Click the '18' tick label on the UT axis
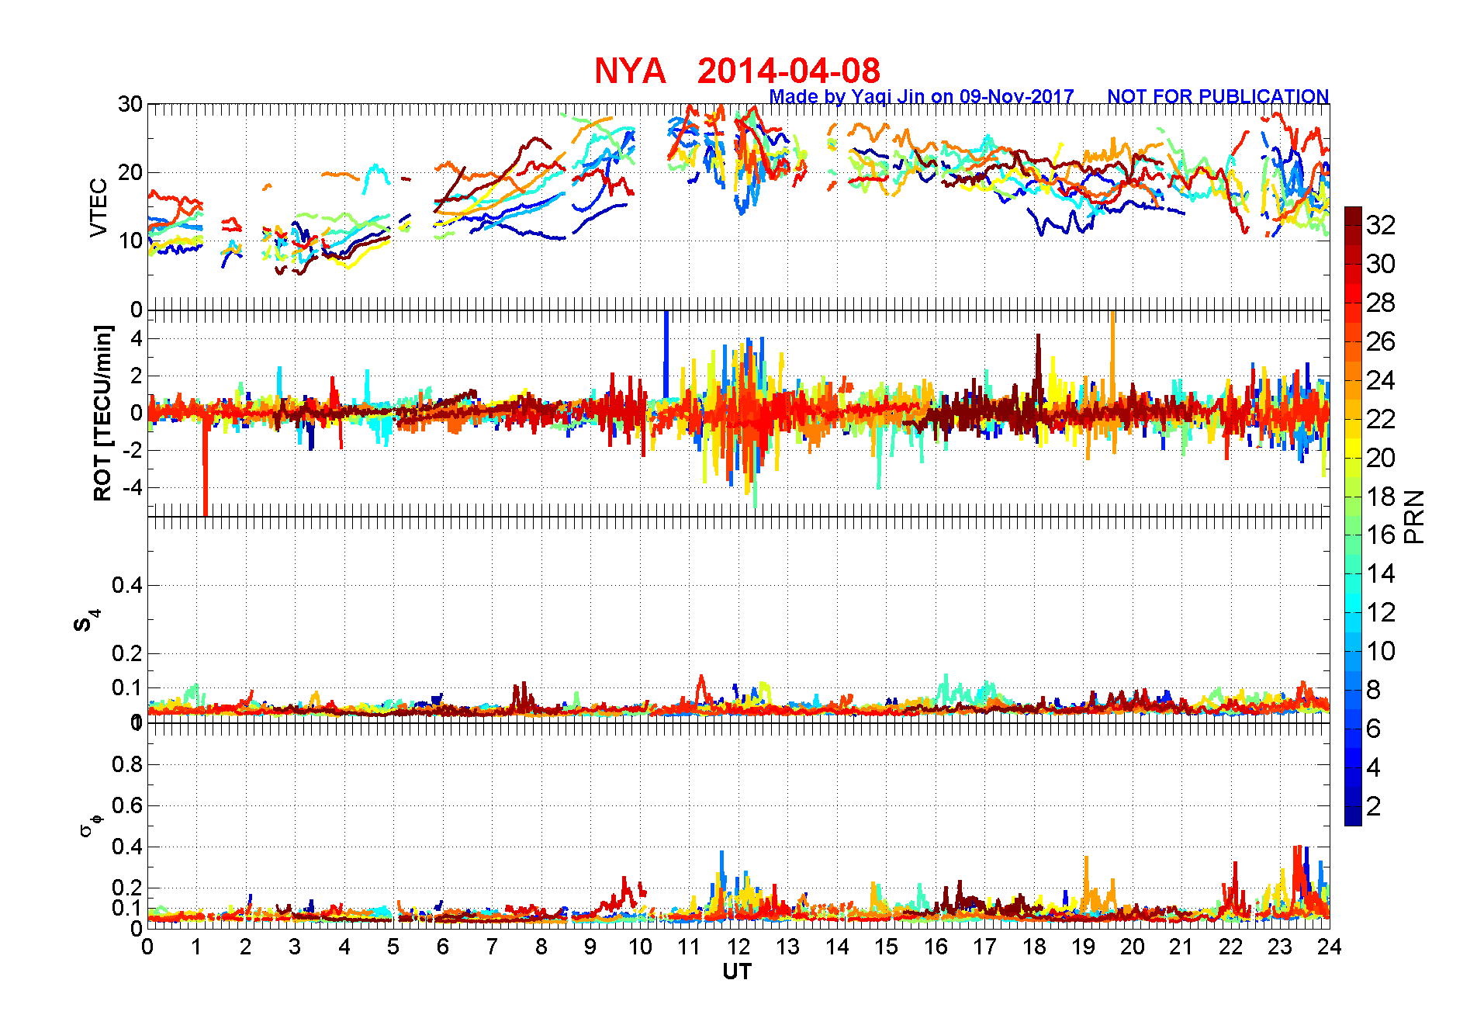The image size is (1477, 1032). pos(1034,947)
